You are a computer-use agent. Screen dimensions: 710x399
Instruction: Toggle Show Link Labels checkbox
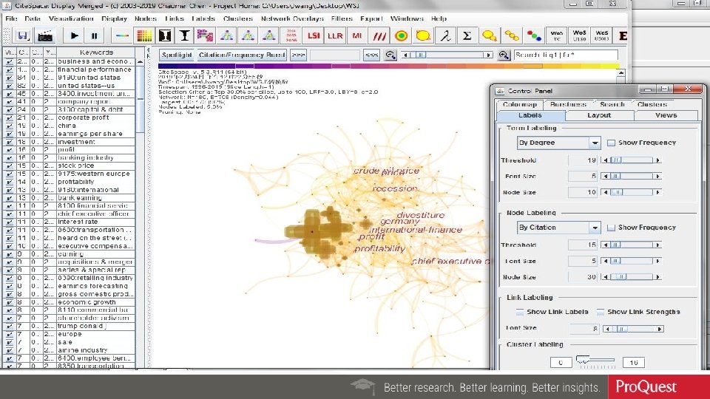click(x=520, y=312)
